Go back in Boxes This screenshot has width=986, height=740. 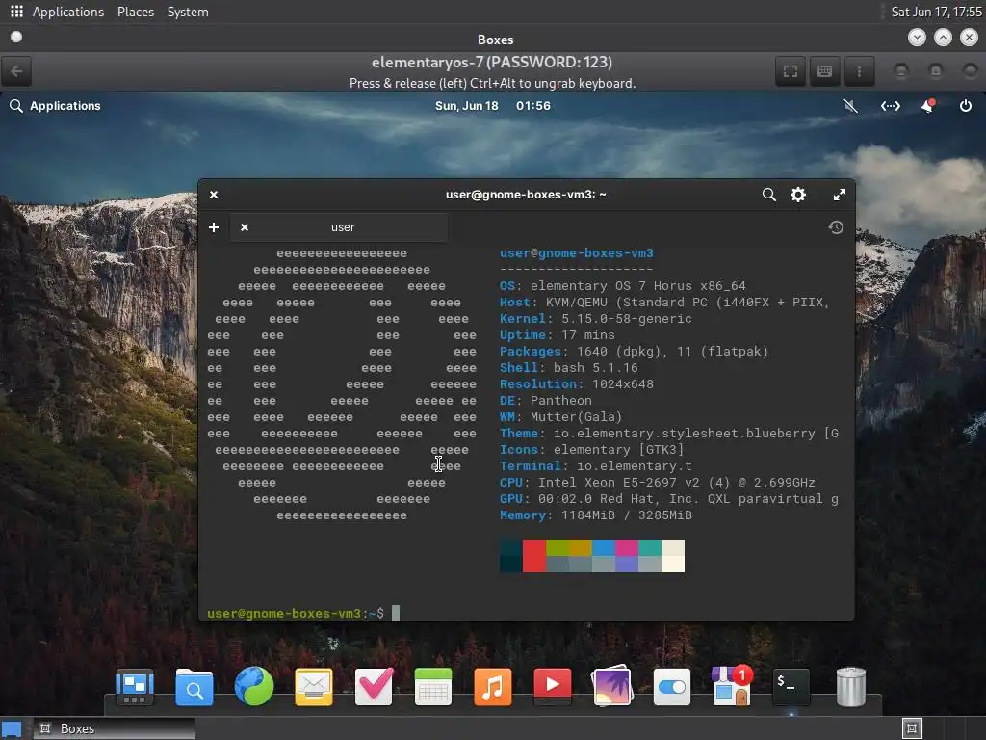point(16,71)
